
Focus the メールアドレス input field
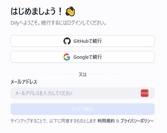(x=83, y=93)
